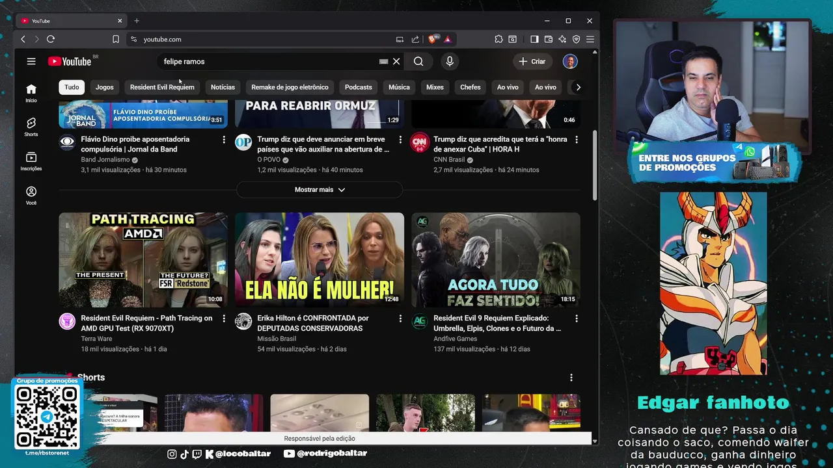Open Início in the sidebar
This screenshot has height=468, width=833.
point(31,93)
